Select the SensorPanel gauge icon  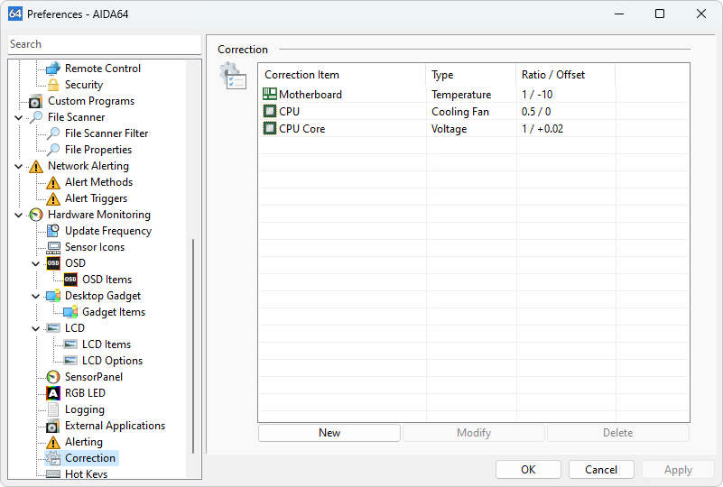[x=53, y=377]
